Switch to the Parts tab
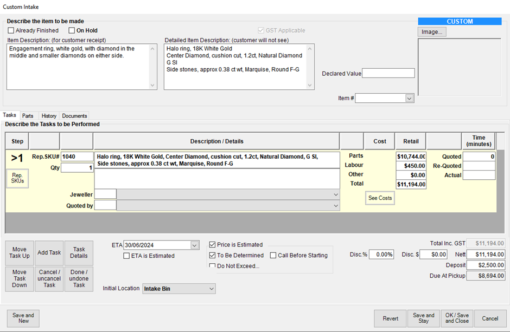The image size is (510, 332). tap(28, 116)
